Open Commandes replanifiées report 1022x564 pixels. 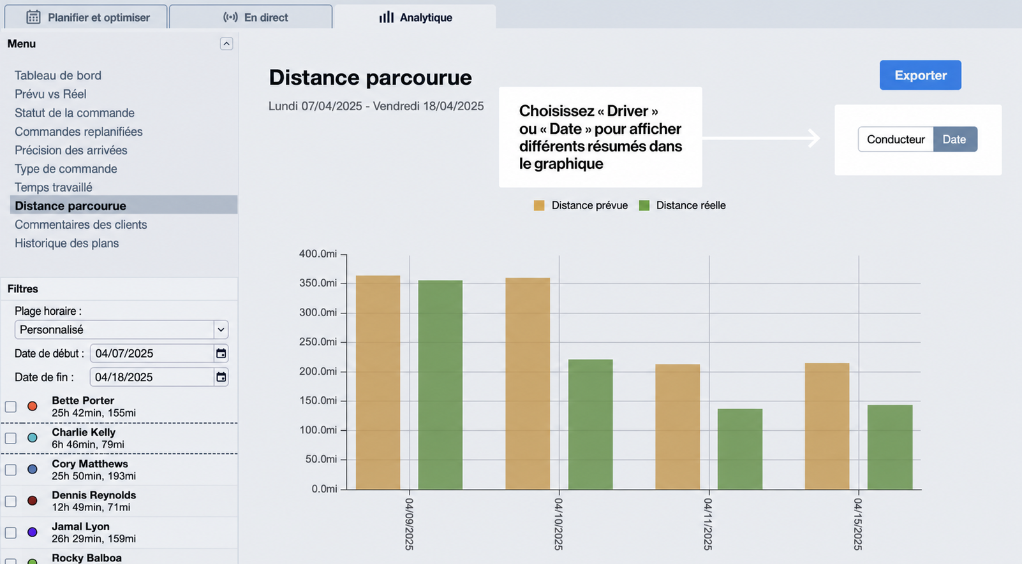[78, 131]
